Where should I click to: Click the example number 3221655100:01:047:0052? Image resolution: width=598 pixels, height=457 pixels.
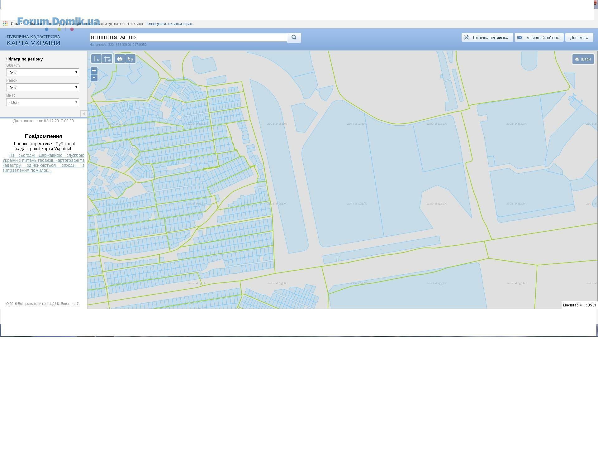(127, 45)
